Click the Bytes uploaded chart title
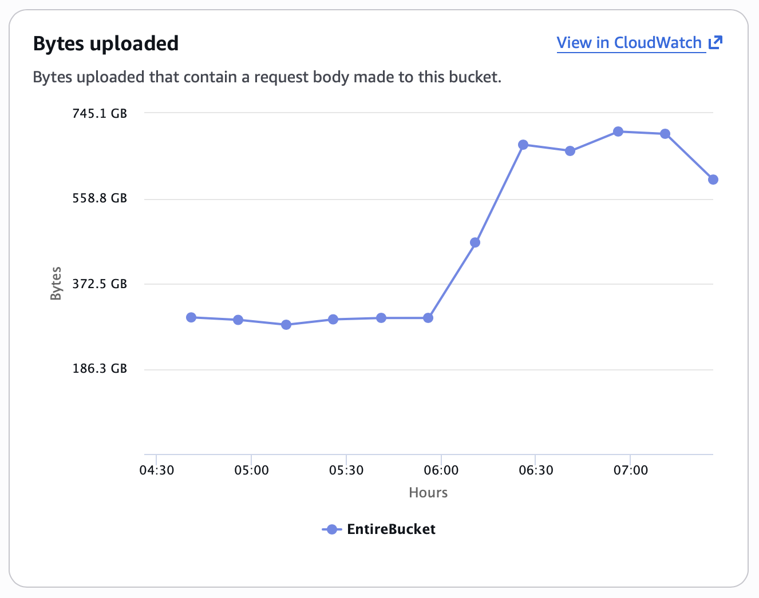 pyautogui.click(x=106, y=43)
